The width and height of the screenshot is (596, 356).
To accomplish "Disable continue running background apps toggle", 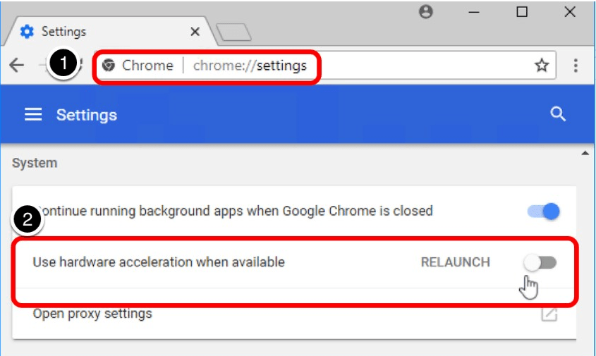I will (x=543, y=211).
